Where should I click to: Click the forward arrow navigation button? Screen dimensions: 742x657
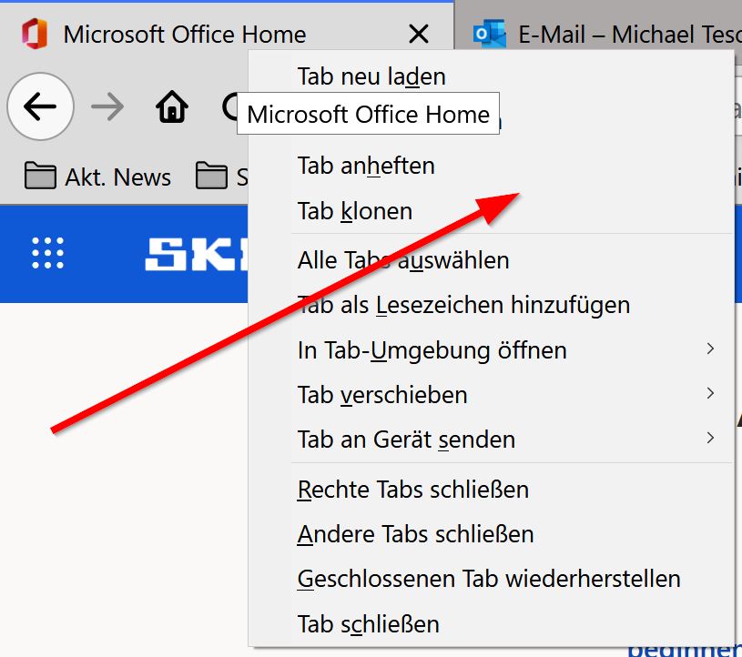[108, 107]
